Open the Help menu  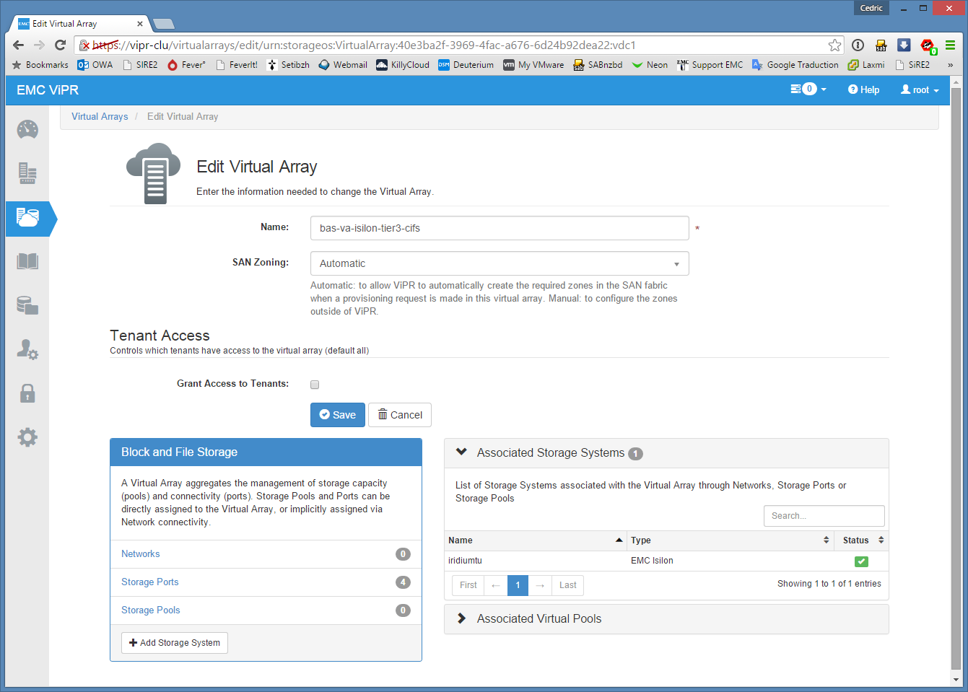coord(864,90)
